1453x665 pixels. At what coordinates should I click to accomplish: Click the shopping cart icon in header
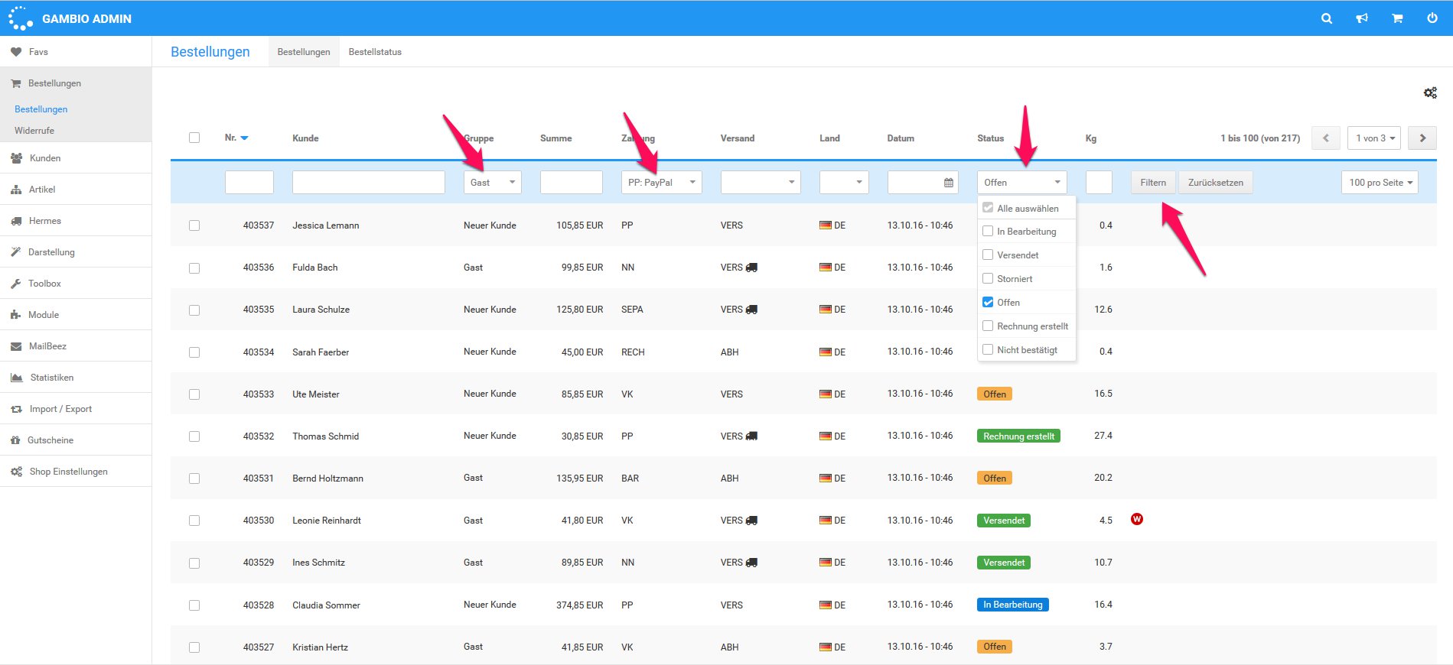(1397, 18)
